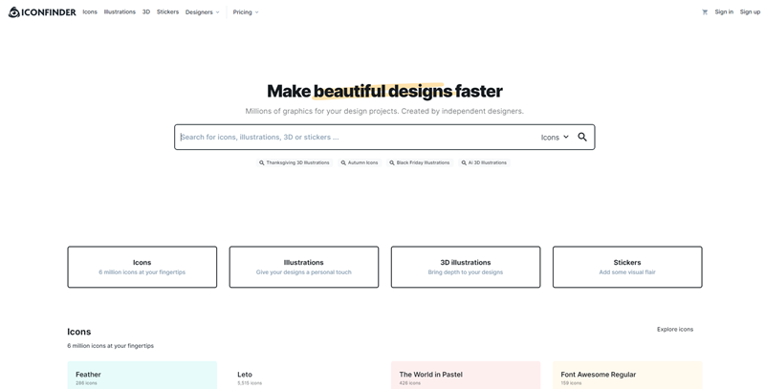Click the Sign in link
This screenshot has height=389, width=765.
724,11
